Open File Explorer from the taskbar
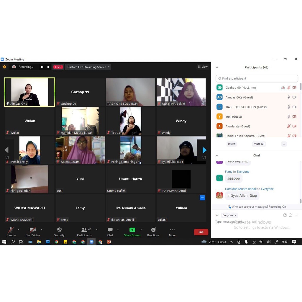Viewport: 302px width, 302px height. (x=39, y=242)
